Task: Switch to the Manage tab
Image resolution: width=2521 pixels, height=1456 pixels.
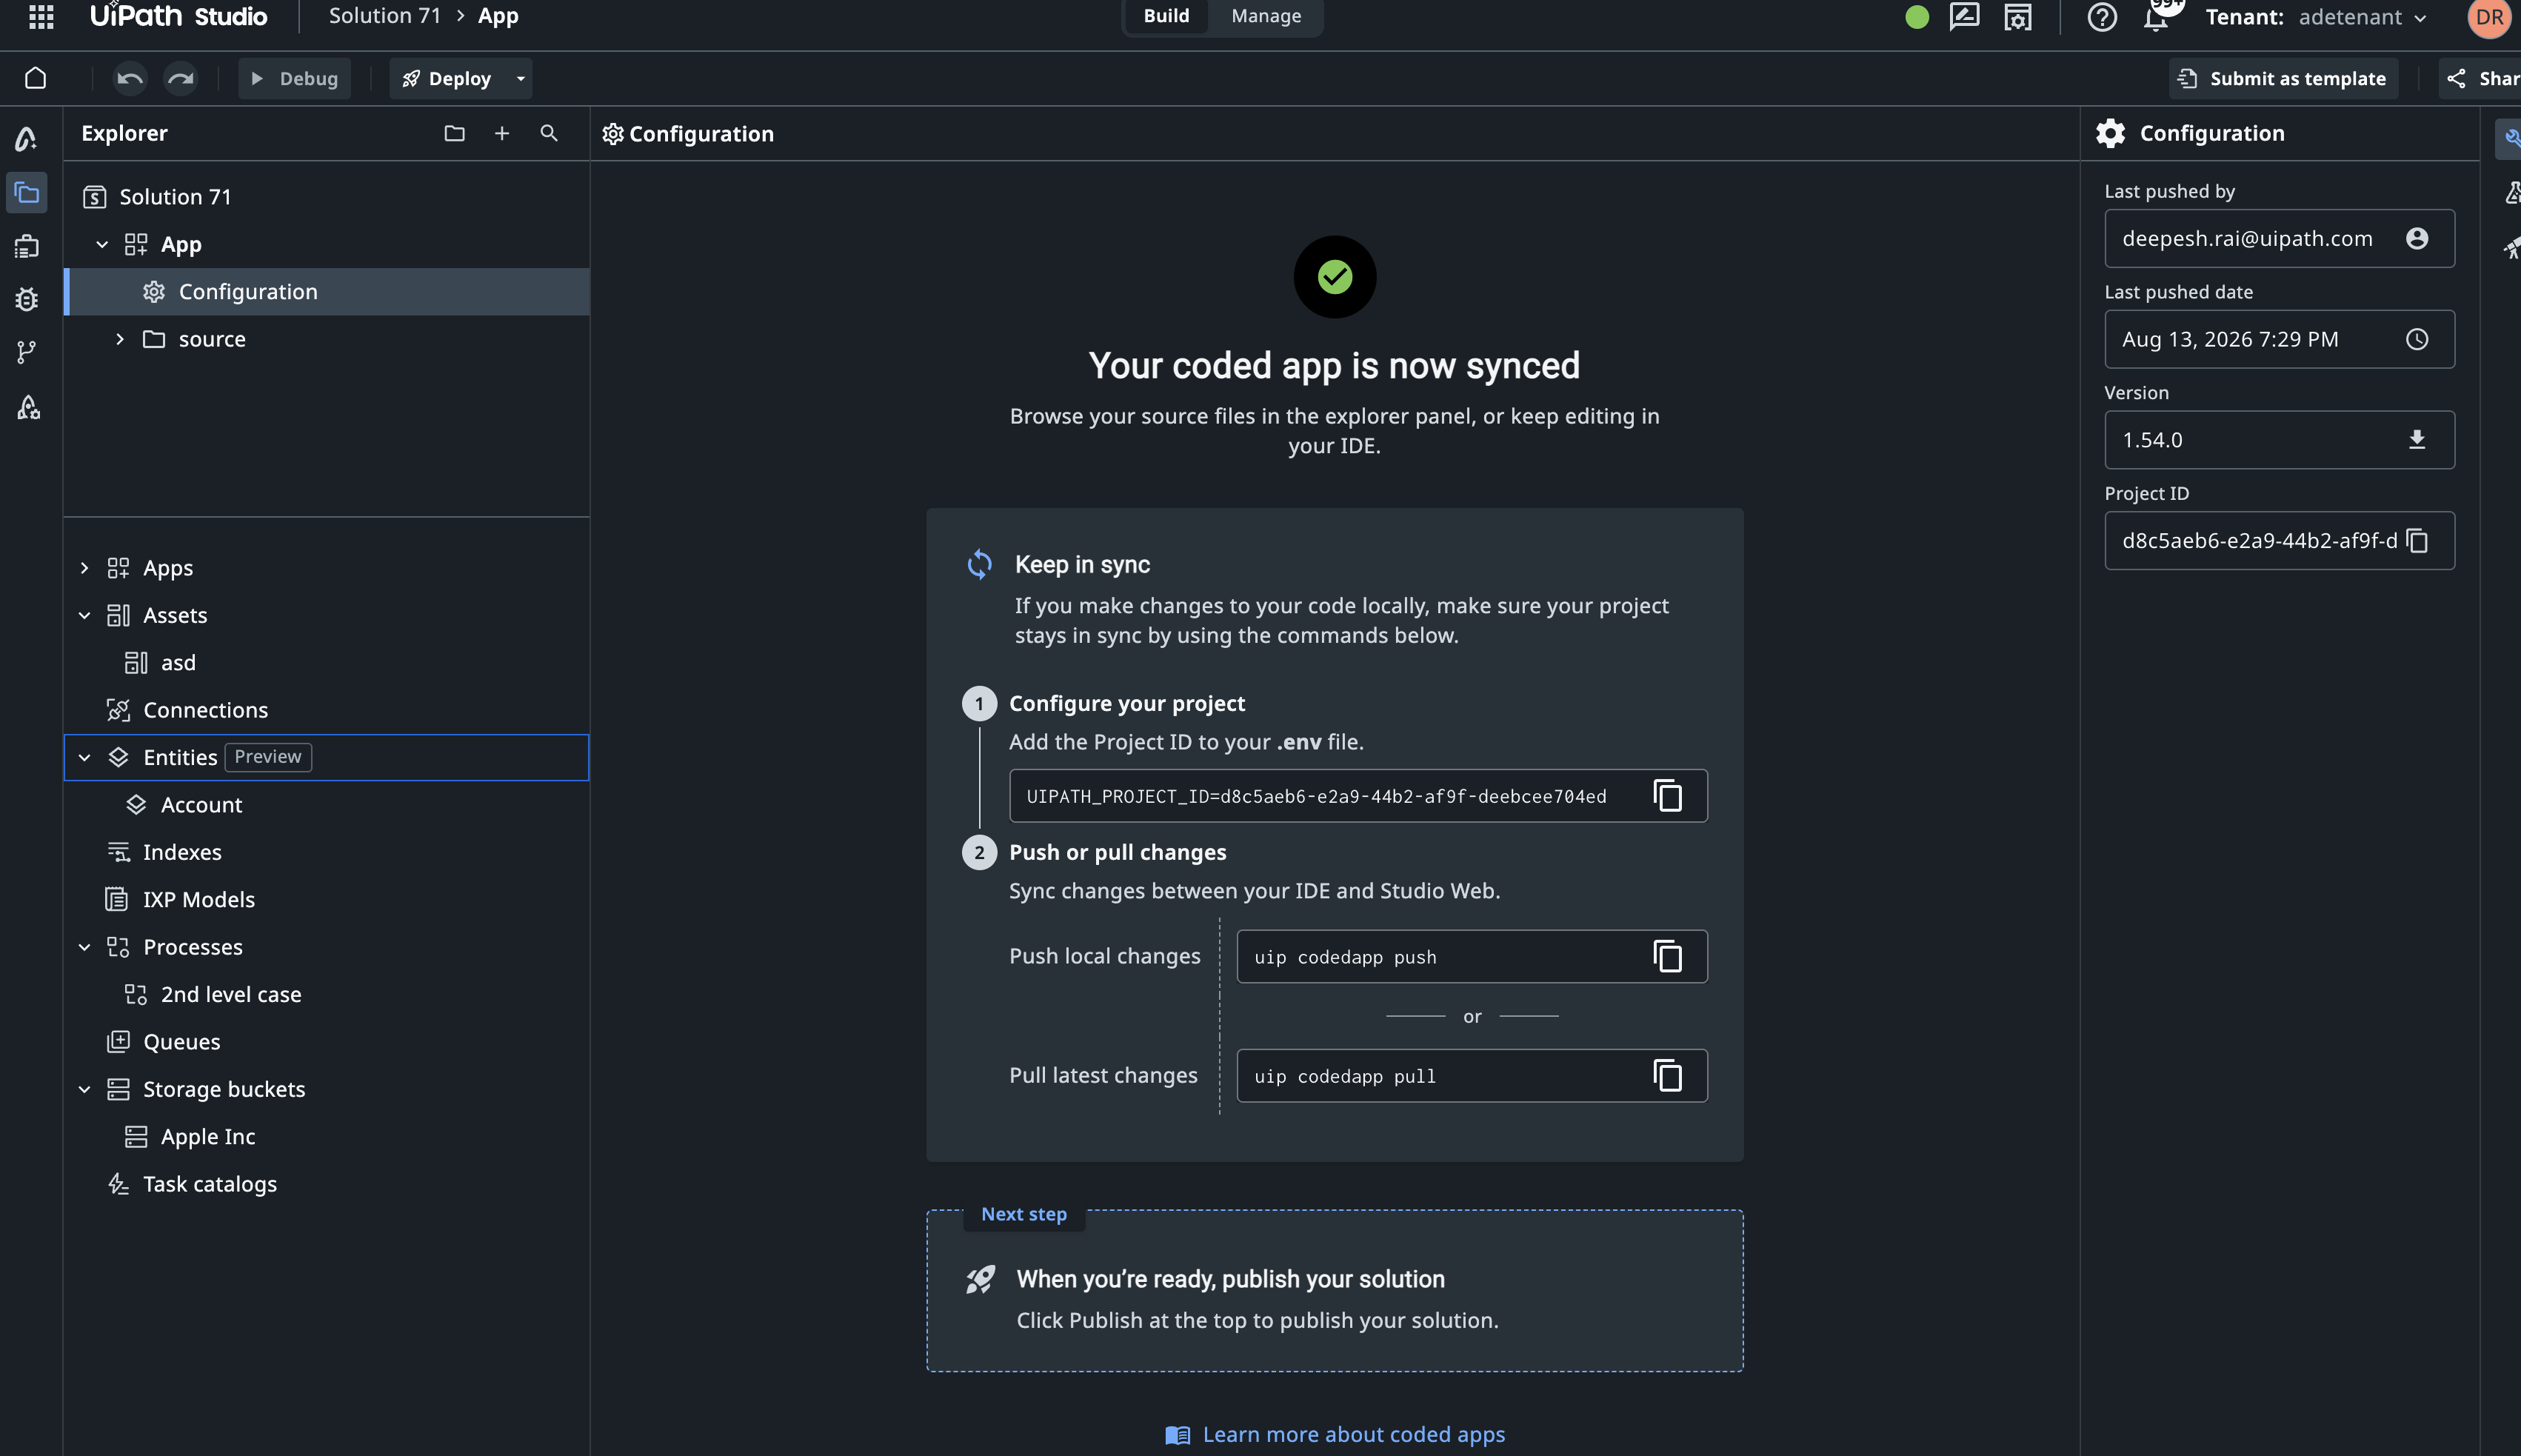Action: click(1266, 16)
